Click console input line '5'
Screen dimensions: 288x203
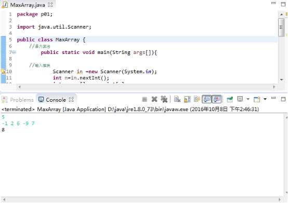click(3, 117)
